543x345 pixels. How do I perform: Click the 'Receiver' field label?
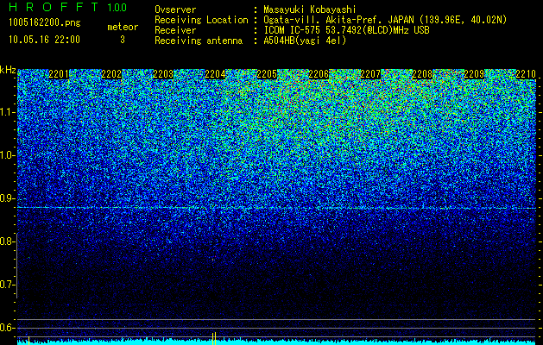pyautogui.click(x=175, y=30)
